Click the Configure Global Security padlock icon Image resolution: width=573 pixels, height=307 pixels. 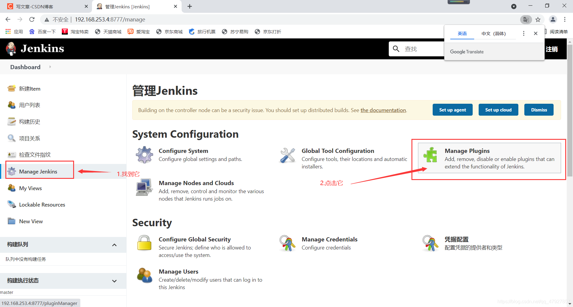[145, 243]
